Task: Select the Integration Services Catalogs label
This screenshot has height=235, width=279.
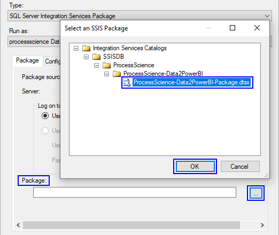Action: point(130,48)
